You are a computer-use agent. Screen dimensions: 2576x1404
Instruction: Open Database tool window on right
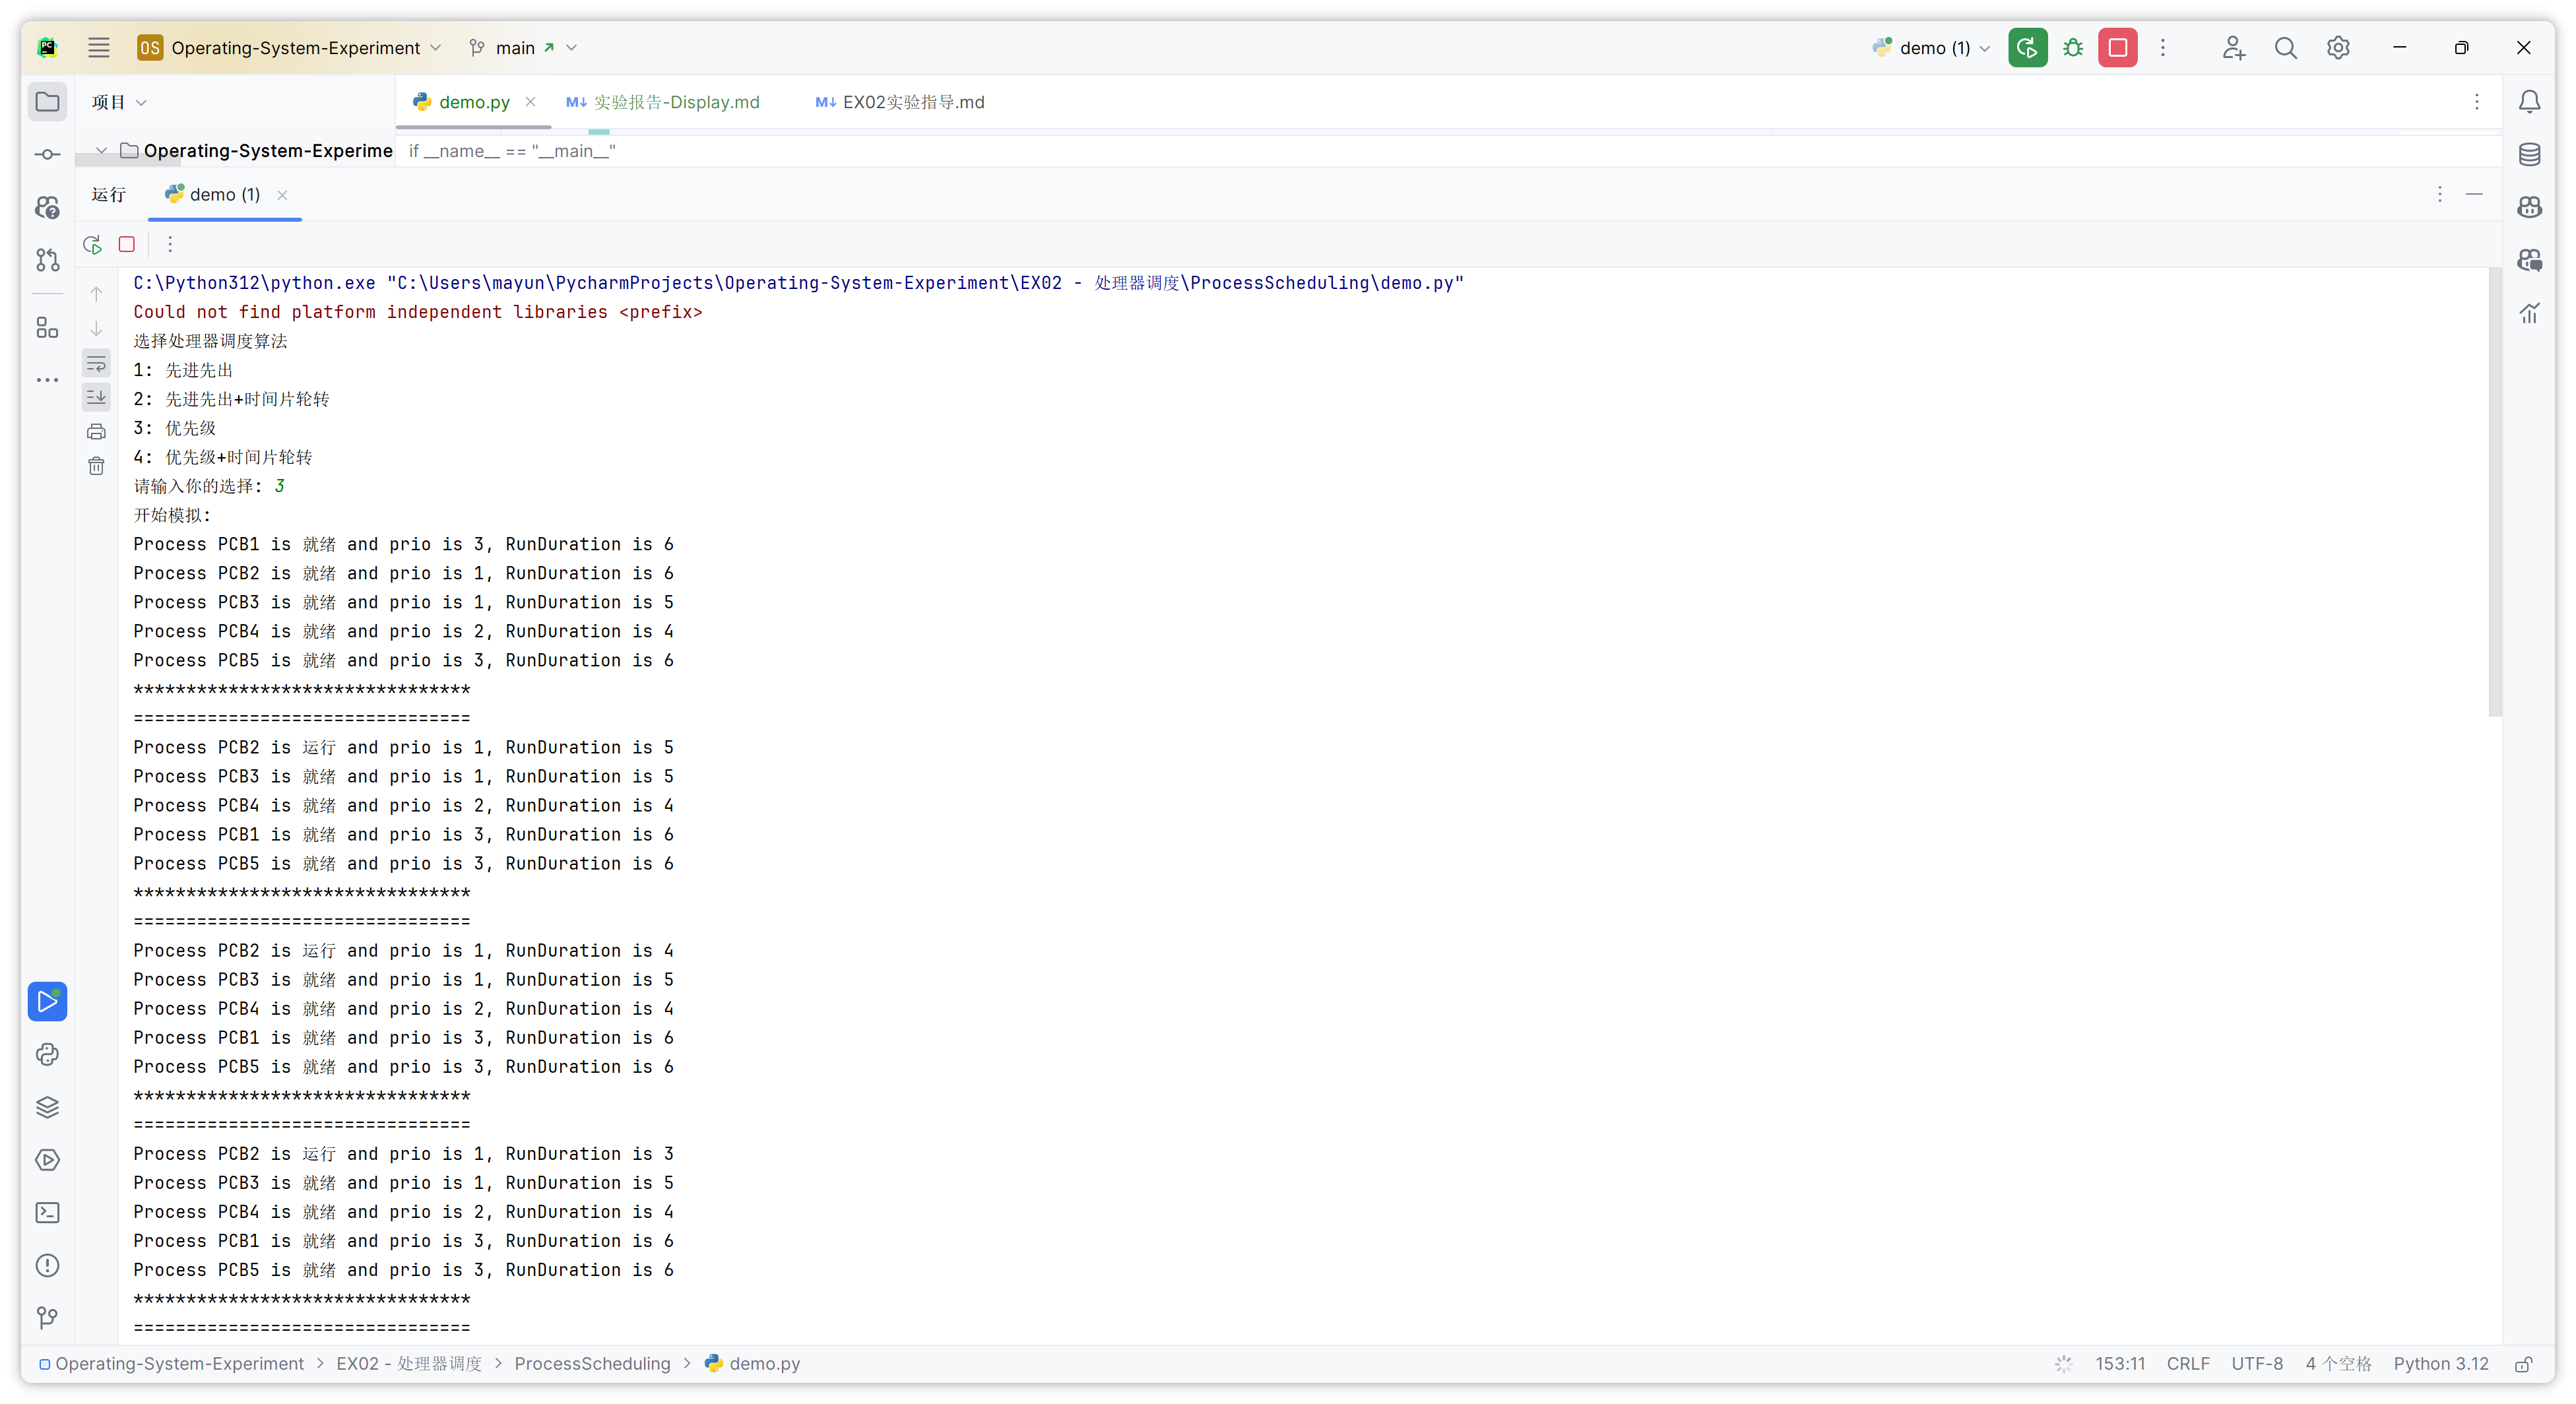coord(2529,154)
